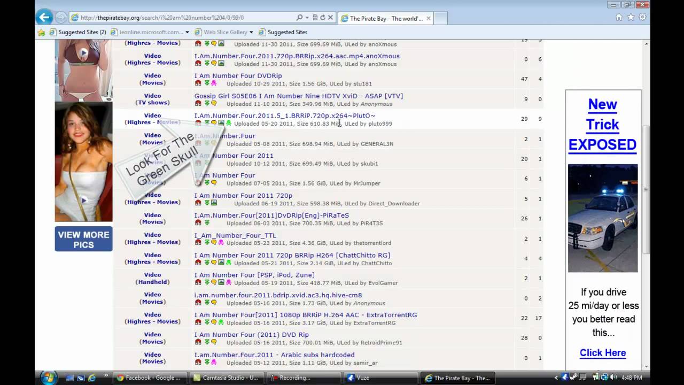Click the New Trick EXPOSED ad headline
Viewport: 684px width, 385px height.
[602, 125]
